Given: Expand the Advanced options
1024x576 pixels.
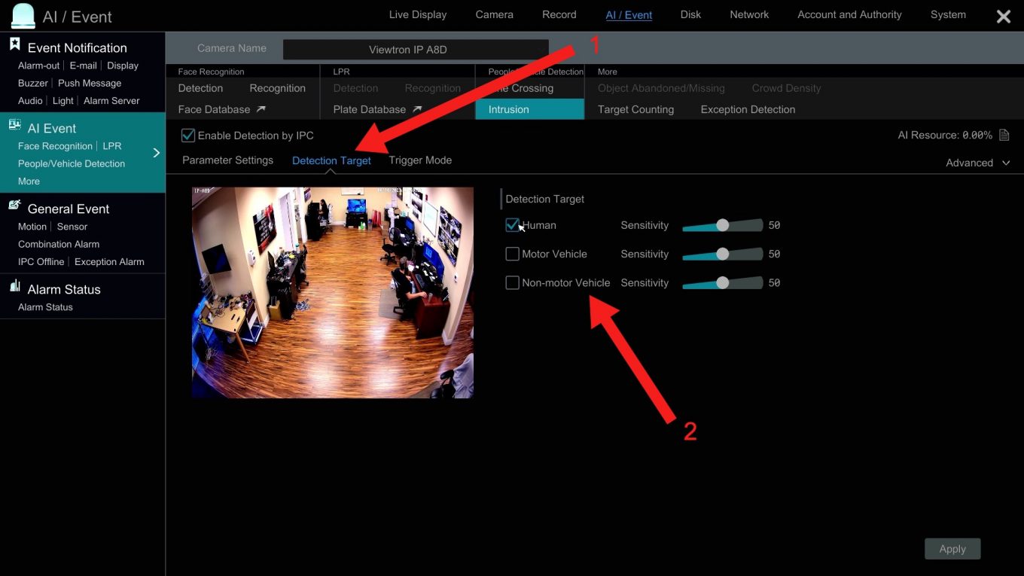Looking at the screenshot, I should click(977, 163).
